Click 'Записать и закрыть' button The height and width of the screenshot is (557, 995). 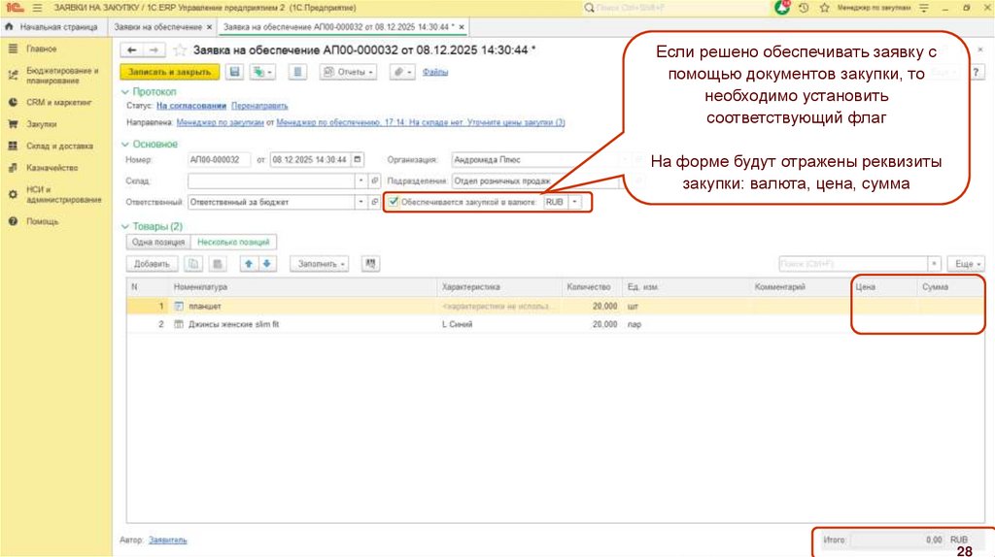170,72
